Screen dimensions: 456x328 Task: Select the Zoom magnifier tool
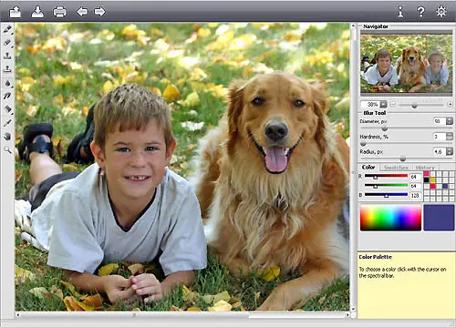7,149
